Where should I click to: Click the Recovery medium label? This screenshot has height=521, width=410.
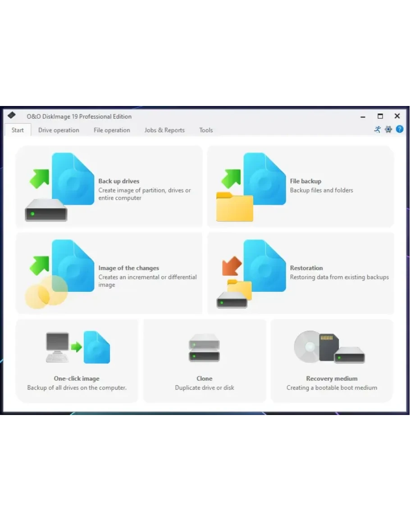point(332,379)
